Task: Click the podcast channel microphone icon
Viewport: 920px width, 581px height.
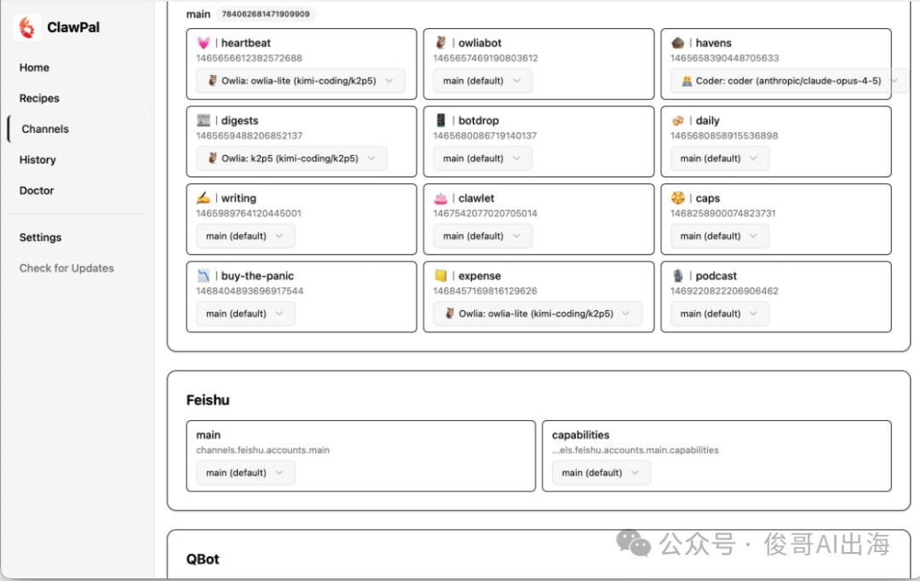Action: (x=678, y=275)
